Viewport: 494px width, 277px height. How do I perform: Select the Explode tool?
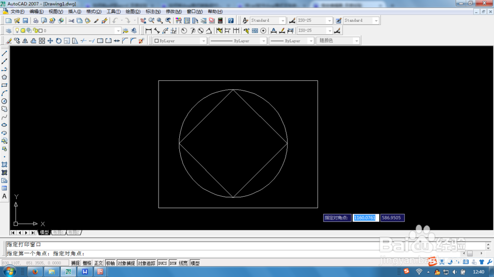(x=141, y=41)
